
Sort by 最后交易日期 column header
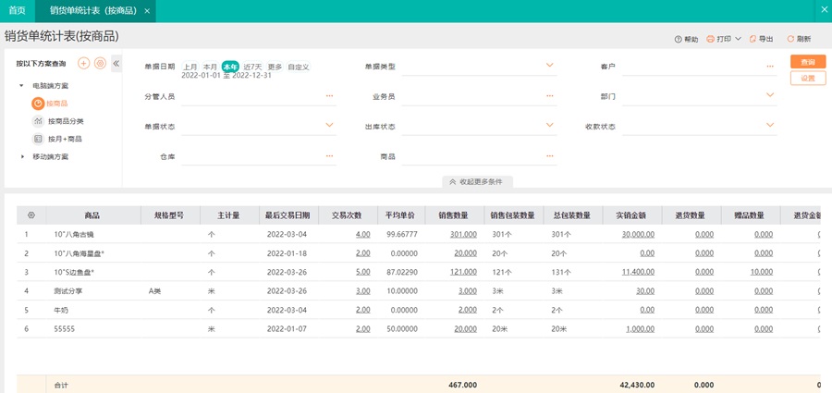click(288, 215)
